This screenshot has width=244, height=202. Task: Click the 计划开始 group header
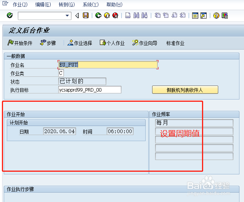pos(76,123)
